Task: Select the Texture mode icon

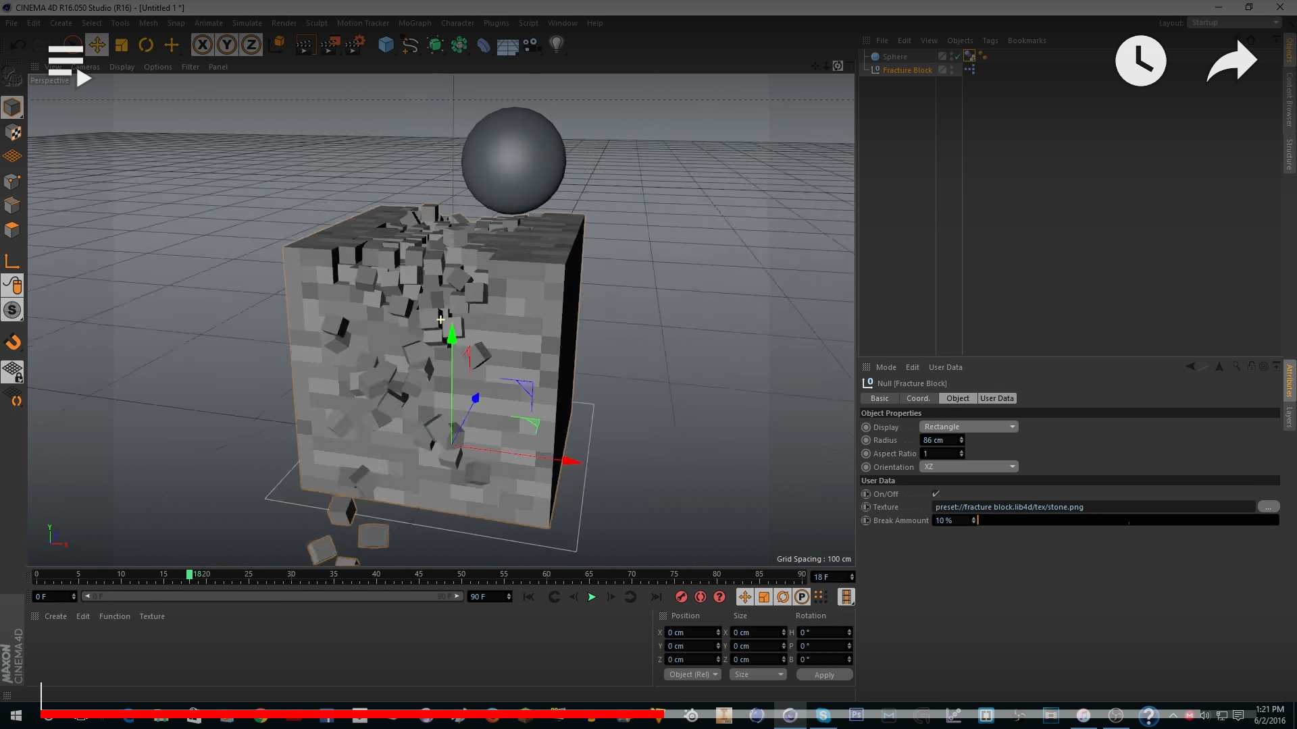Action: (12, 132)
